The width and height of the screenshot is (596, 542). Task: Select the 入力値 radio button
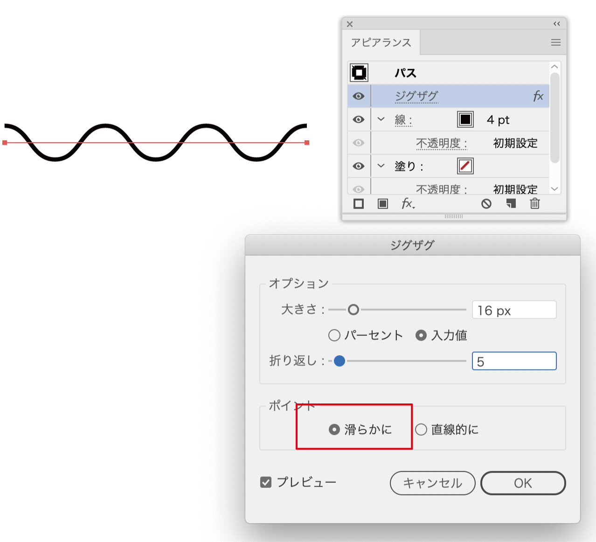point(421,335)
